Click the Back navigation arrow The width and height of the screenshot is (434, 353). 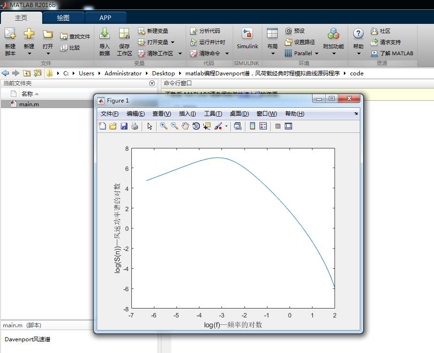[x=5, y=73]
